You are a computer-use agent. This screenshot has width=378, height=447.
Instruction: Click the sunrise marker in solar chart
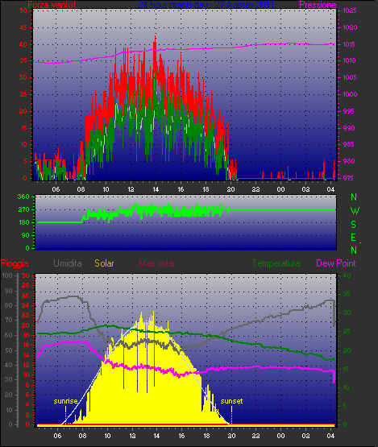(65, 401)
